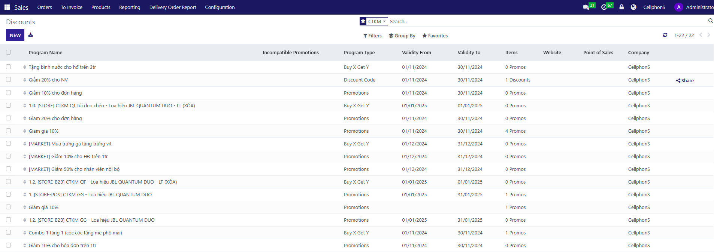Create a new discount with NEW button
This screenshot has height=252, width=714.
(15, 35)
